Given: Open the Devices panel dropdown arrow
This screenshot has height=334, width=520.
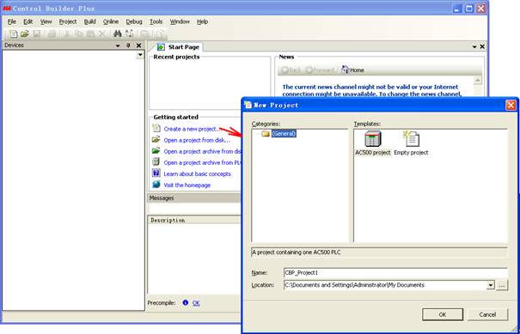Looking at the screenshot, I should coord(118,46).
